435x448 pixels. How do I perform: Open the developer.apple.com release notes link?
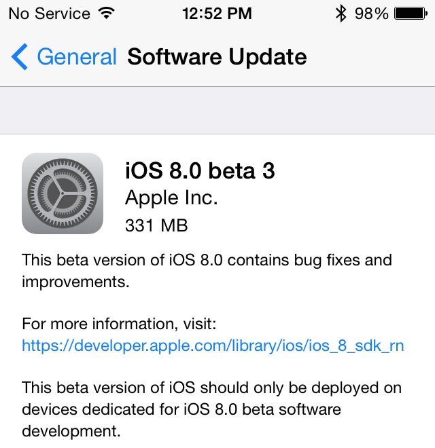[213, 346]
